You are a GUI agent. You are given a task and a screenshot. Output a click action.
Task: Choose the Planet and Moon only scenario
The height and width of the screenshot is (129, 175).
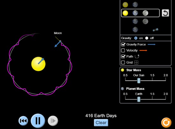tap(140, 21)
